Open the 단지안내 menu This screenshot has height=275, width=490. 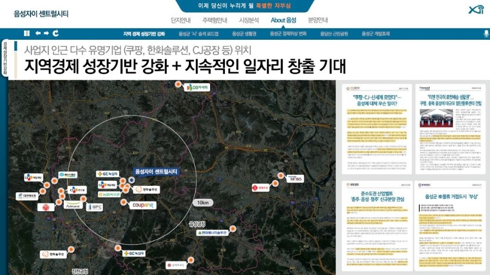point(181,20)
